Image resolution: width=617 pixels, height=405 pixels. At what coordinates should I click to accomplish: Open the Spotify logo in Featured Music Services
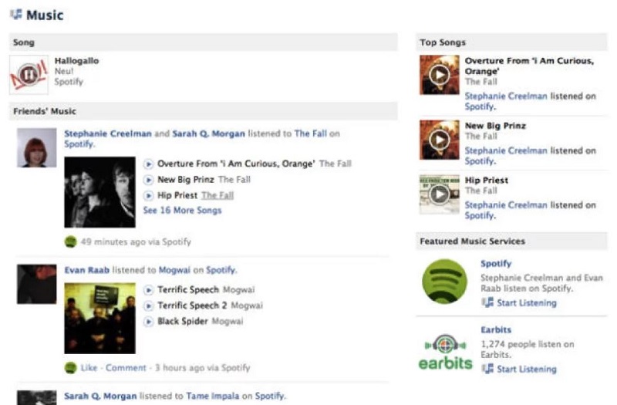(445, 282)
